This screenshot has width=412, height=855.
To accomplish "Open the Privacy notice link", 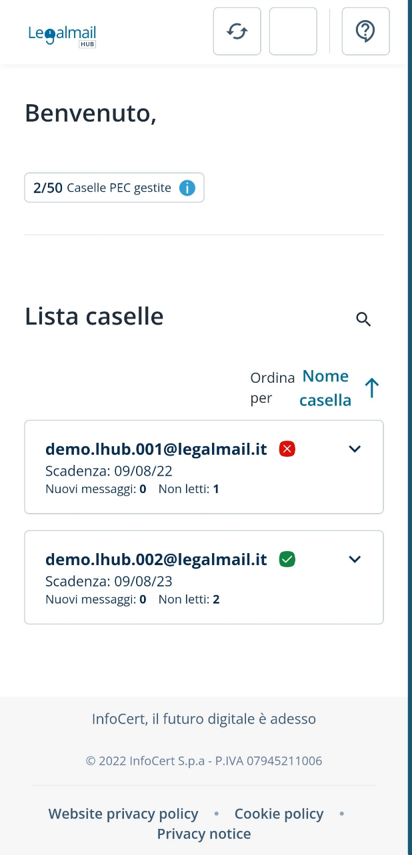I will (204, 834).
